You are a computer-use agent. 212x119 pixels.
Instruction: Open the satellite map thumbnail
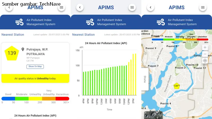pyautogui.click(x=153, y=115)
